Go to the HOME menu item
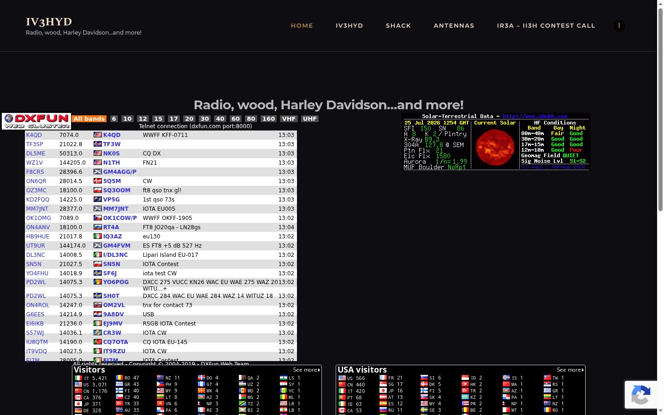Screen dimensions: 664x415 302,26
